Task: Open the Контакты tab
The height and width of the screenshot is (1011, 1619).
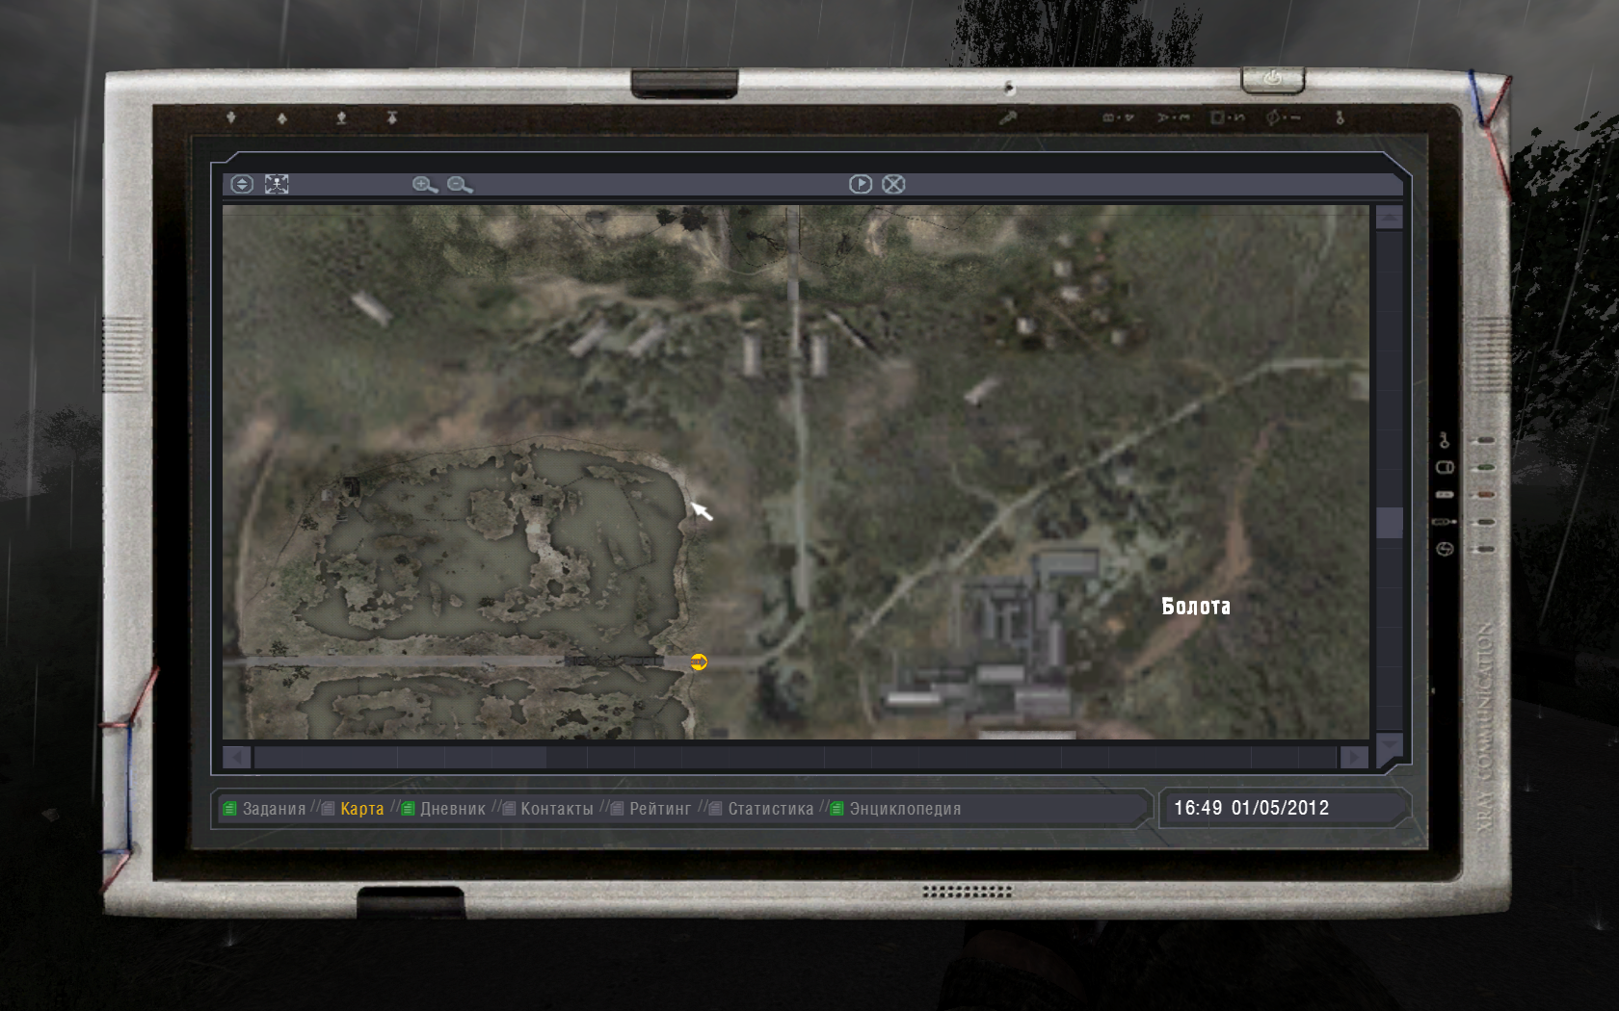Action: click(x=557, y=809)
